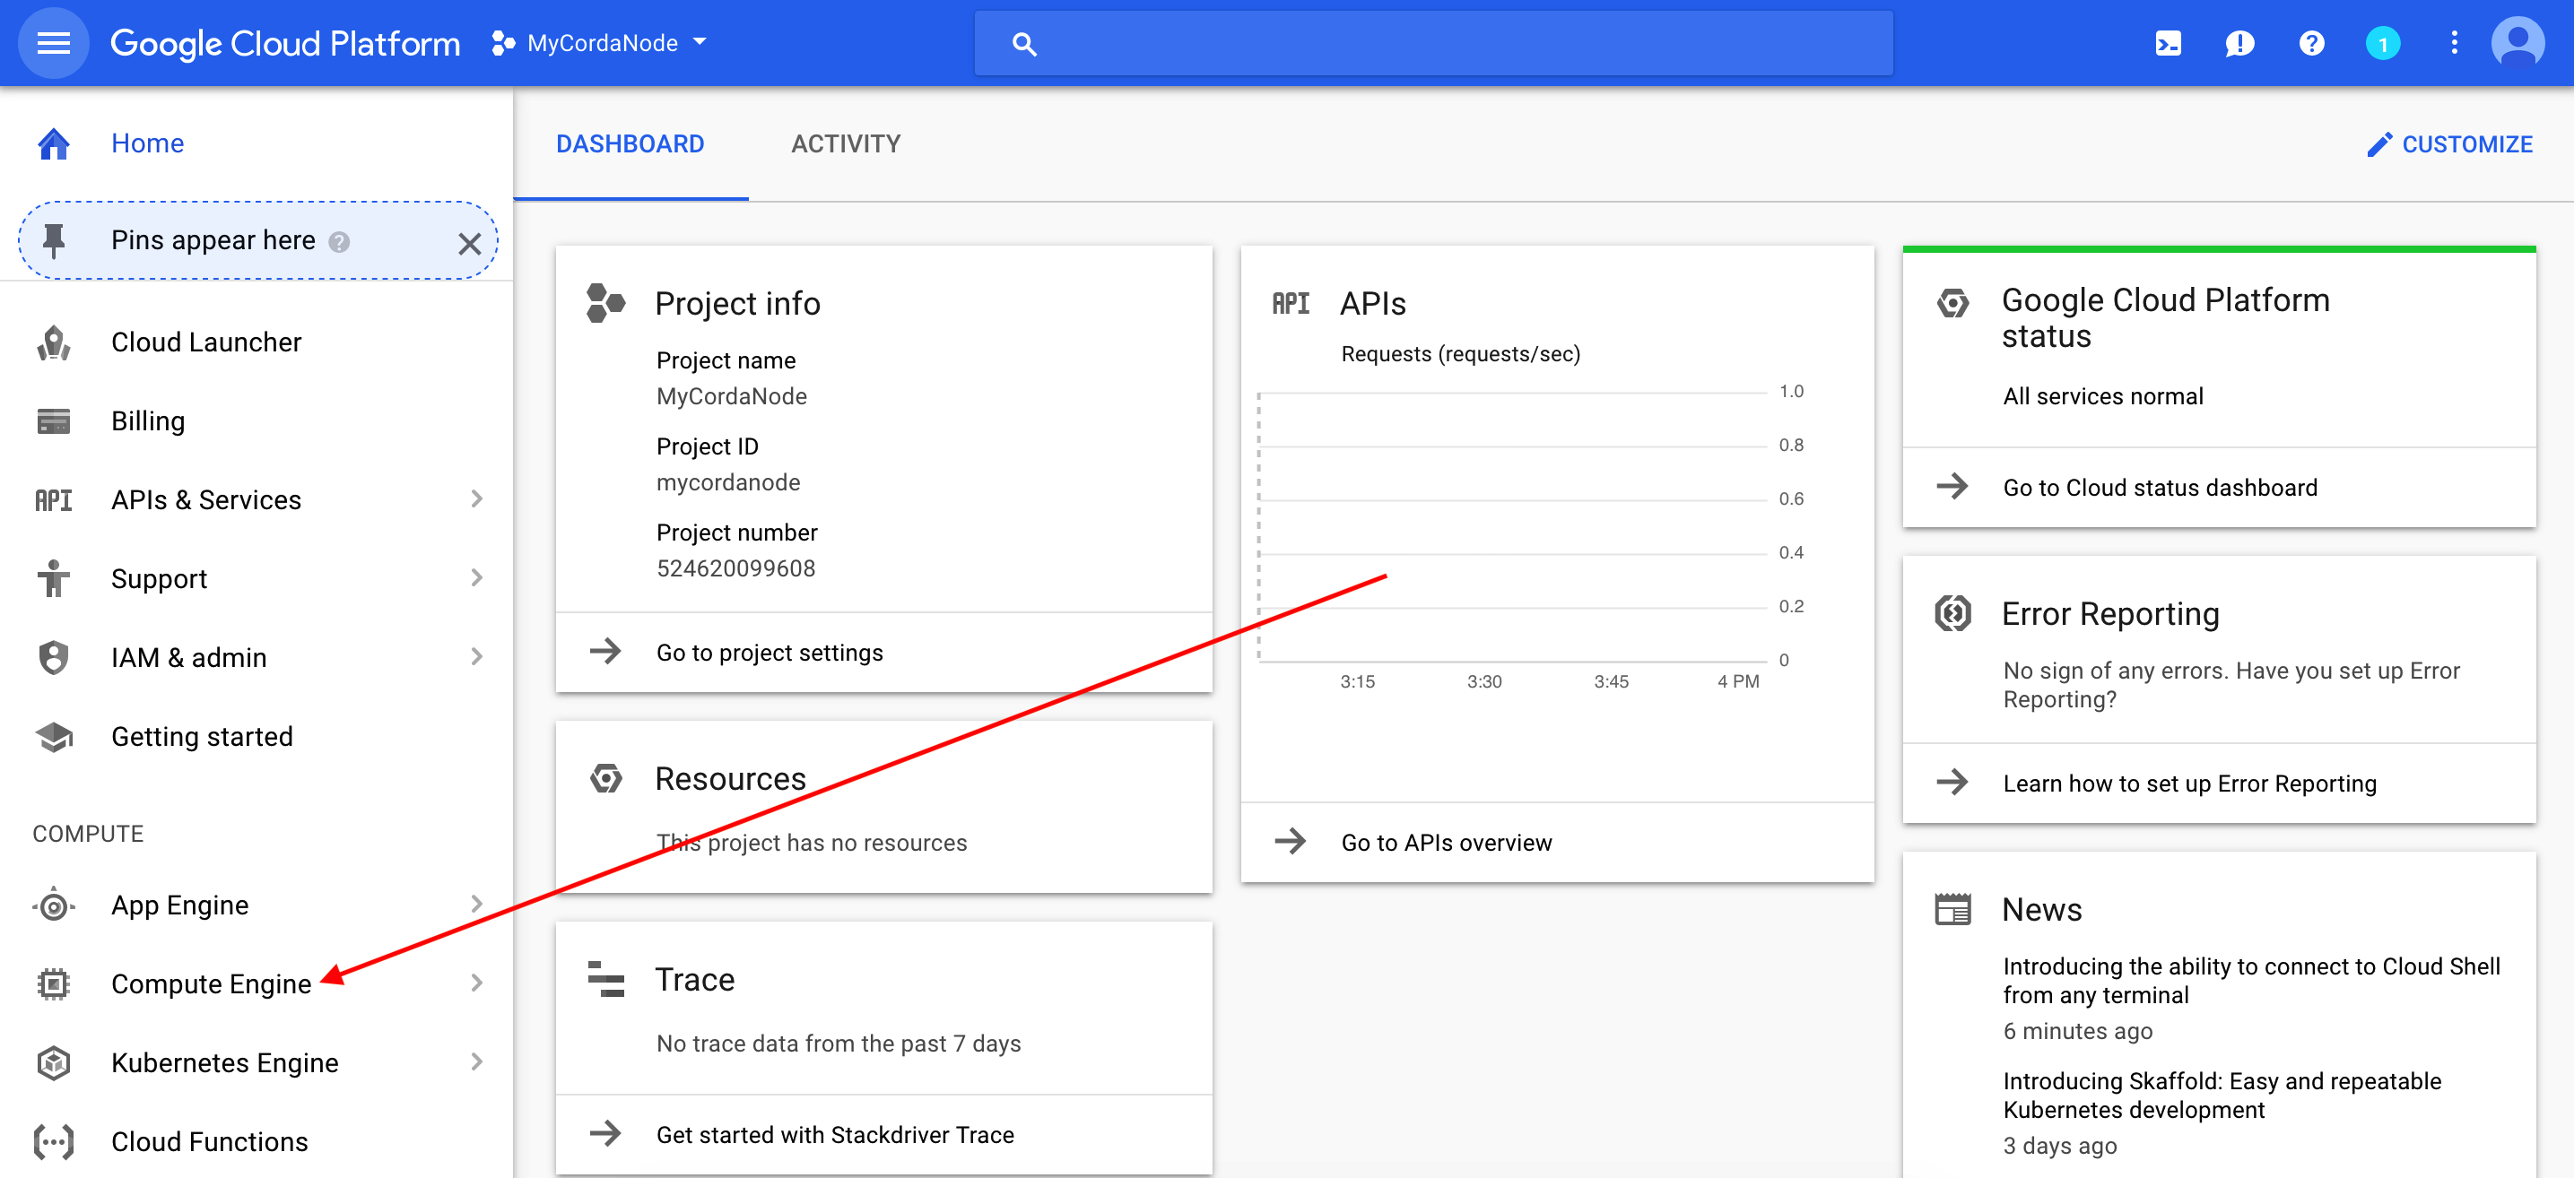Click the Error Reporting card icon

[1952, 612]
